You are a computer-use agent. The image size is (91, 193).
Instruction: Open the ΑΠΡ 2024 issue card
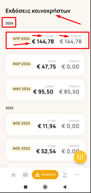pos(45,40)
